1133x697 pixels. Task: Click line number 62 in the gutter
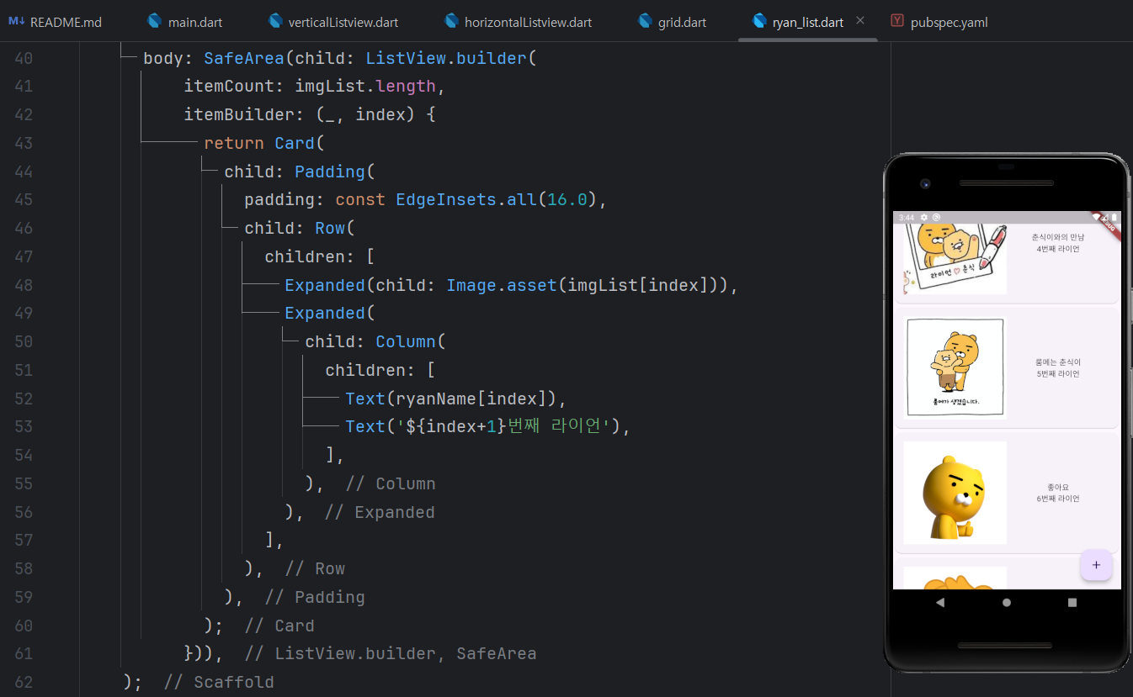[24, 682]
